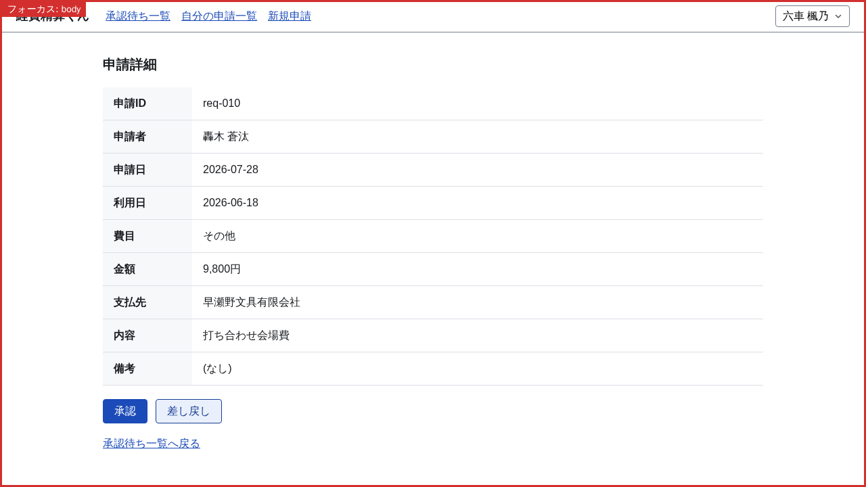Click the usage date 2026-06-18

[x=231, y=203]
